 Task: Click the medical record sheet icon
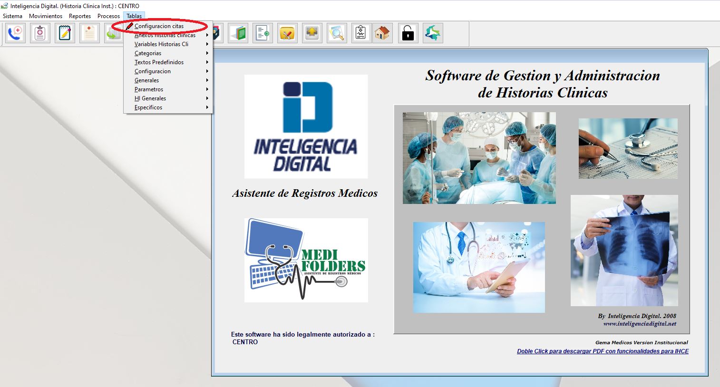click(89, 33)
